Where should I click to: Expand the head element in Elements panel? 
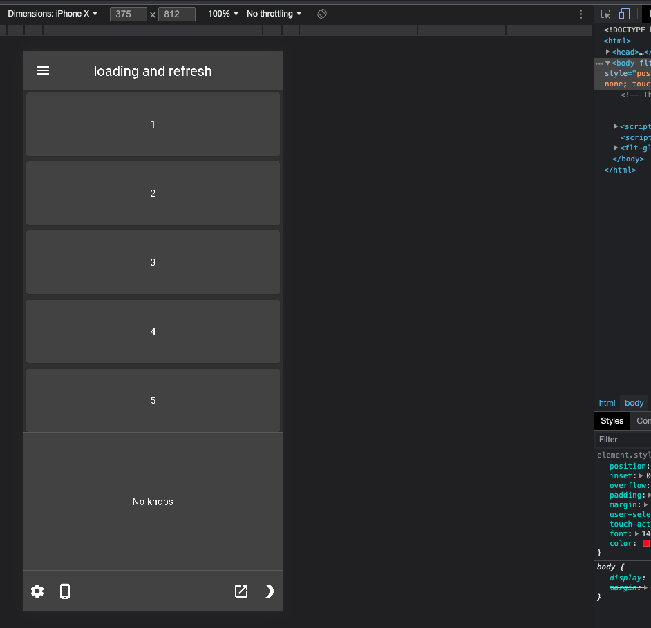coord(607,52)
